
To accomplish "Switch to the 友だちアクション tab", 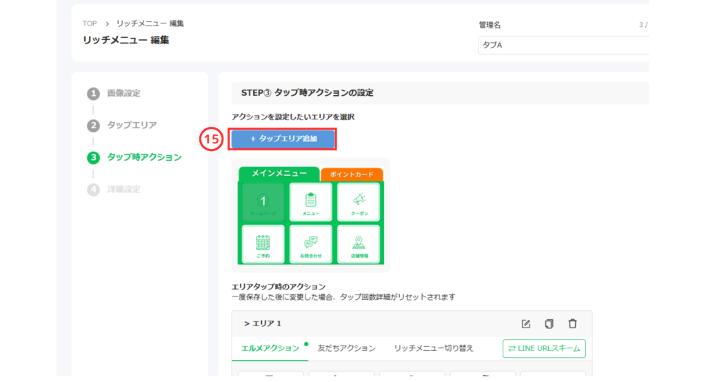I will pyautogui.click(x=346, y=348).
